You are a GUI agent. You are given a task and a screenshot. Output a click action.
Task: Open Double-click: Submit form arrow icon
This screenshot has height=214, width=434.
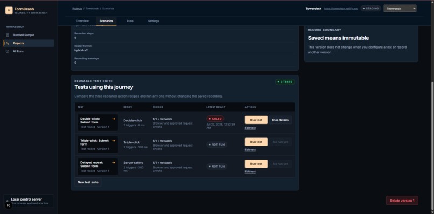113,119
